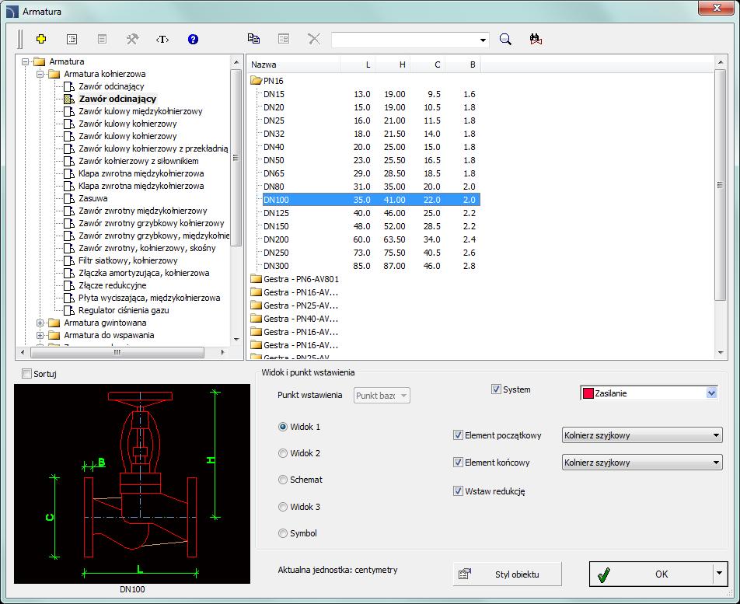Click the hammer and wrench tools icon
The width and height of the screenshot is (740, 604).
pos(132,39)
